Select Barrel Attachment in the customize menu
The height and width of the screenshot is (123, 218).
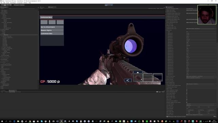pyautogui.click(x=52, y=27)
